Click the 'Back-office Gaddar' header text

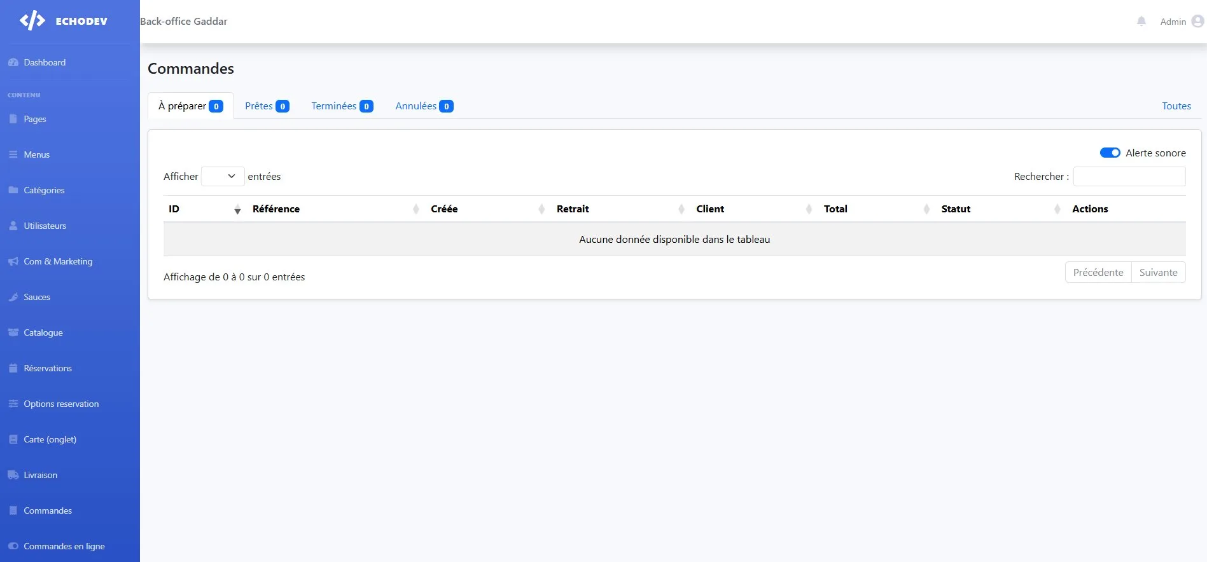[183, 21]
